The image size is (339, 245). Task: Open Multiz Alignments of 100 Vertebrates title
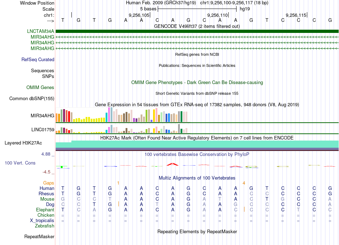tap(197, 178)
